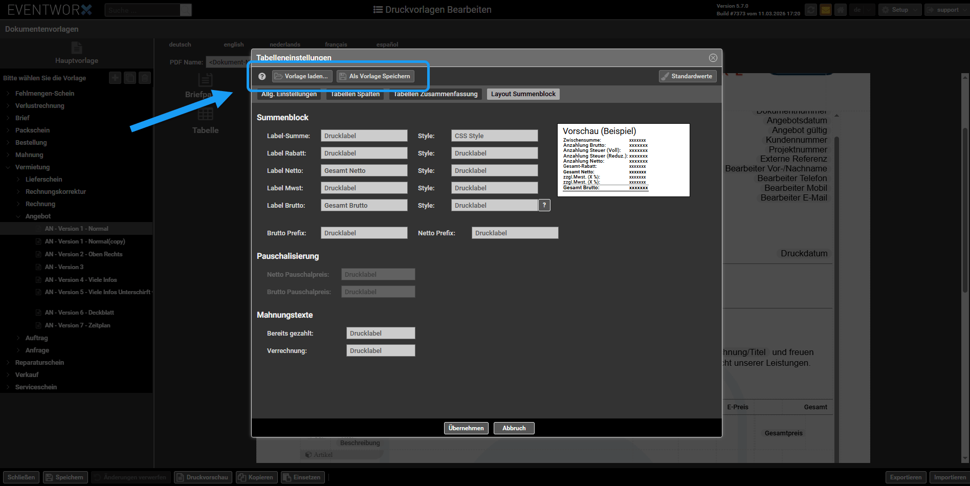Viewport: 970px width, 486px height.
Task: Delete template using trash icon
Action: tap(145, 78)
